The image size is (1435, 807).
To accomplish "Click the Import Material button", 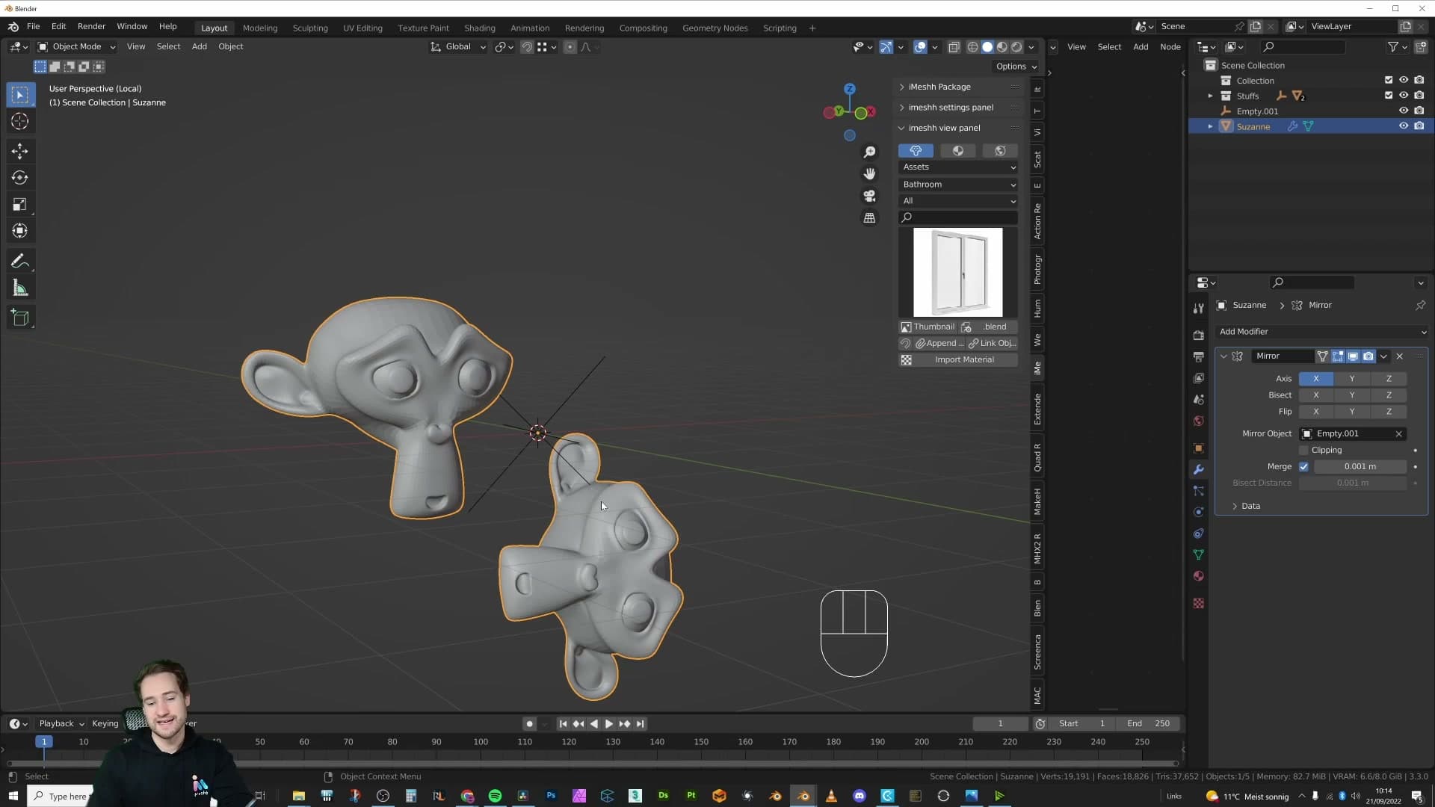I will click(x=958, y=360).
